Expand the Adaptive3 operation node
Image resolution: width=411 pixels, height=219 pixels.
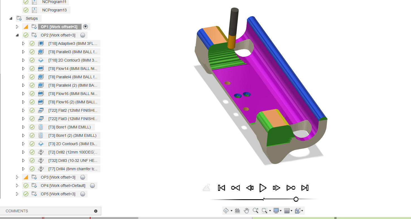coord(23,43)
